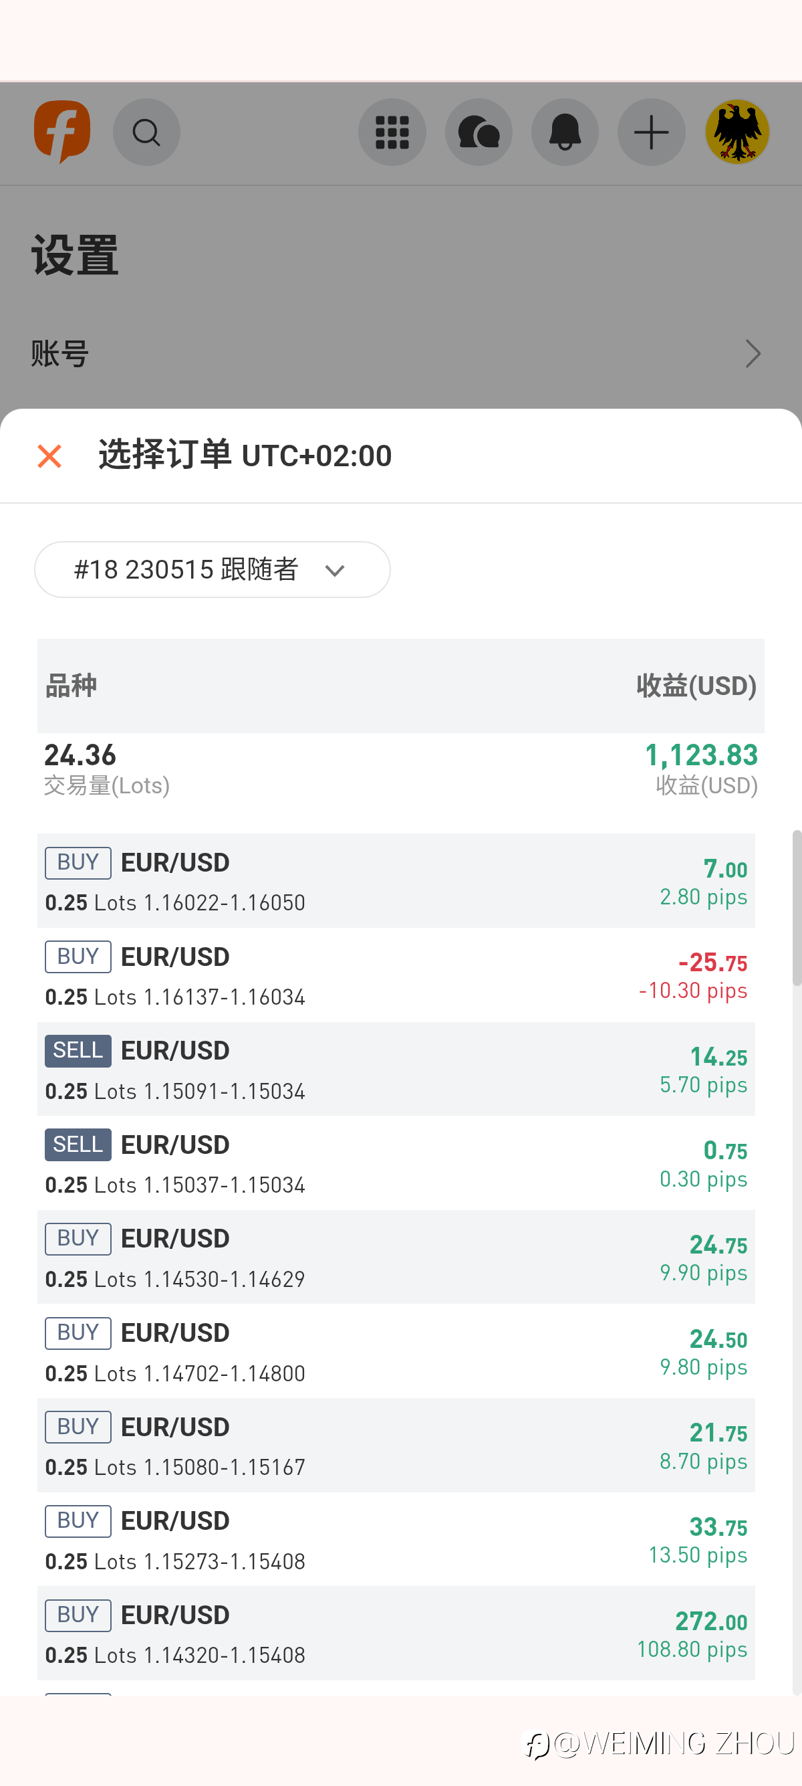The width and height of the screenshot is (802, 1786).
Task: Click the order list vertical scrollbar
Action: (x=797, y=907)
